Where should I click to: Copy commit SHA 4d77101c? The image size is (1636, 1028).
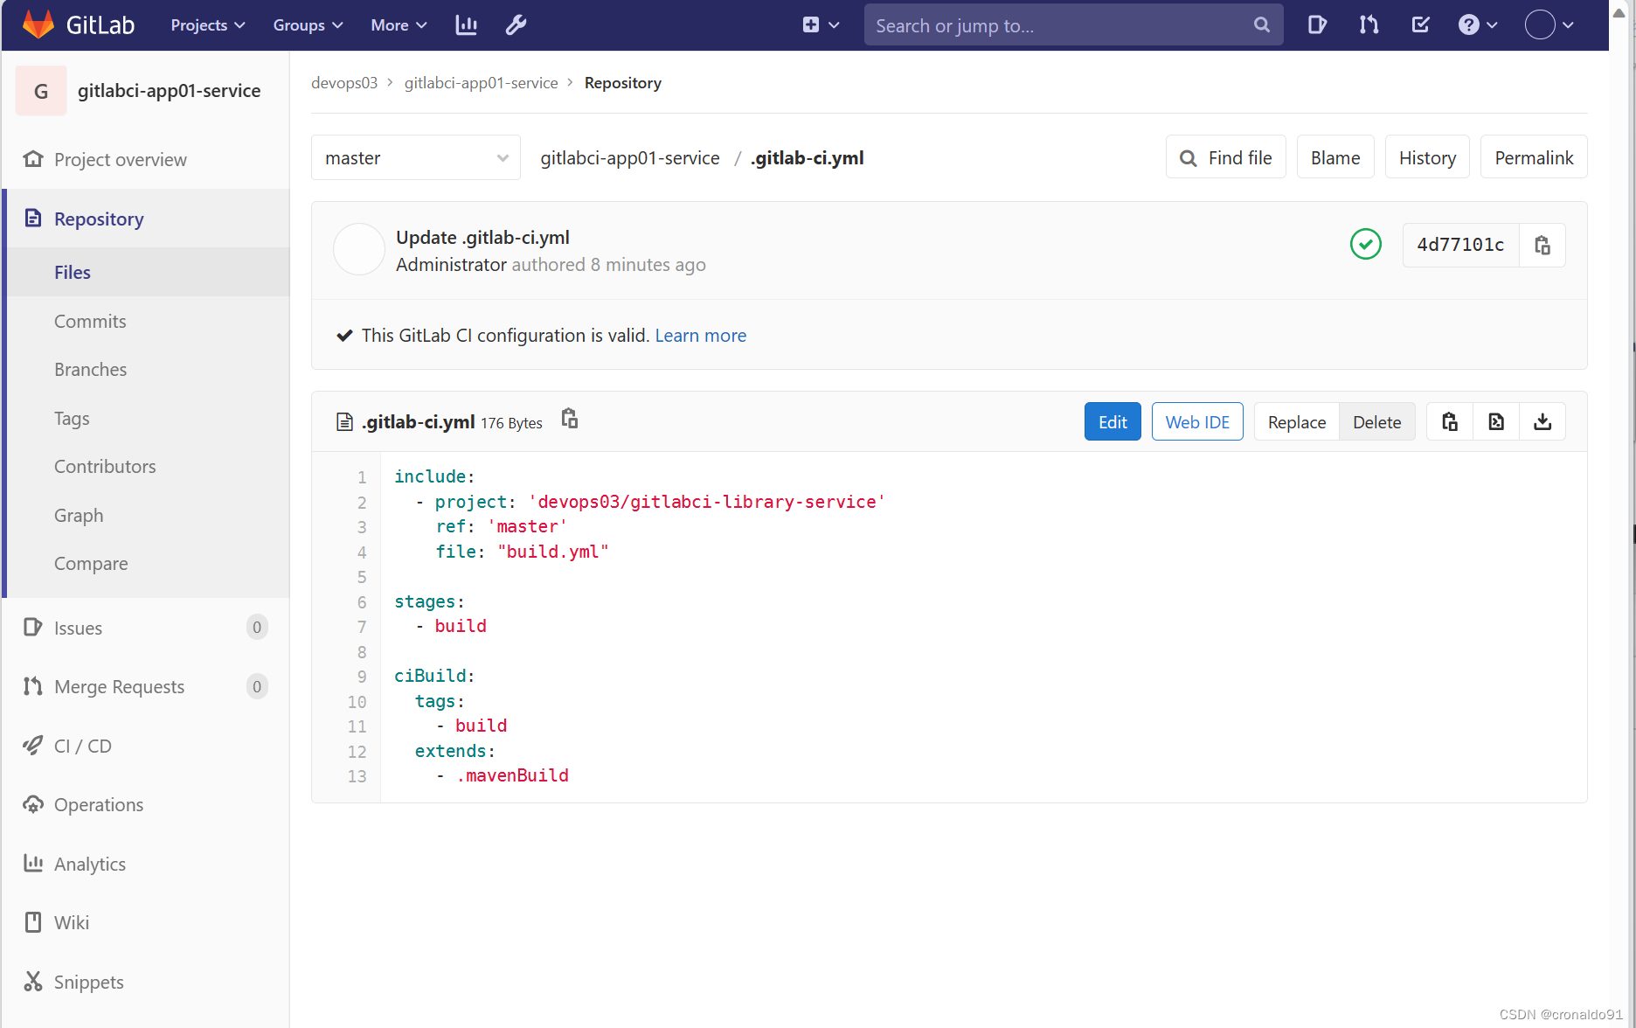(1542, 245)
